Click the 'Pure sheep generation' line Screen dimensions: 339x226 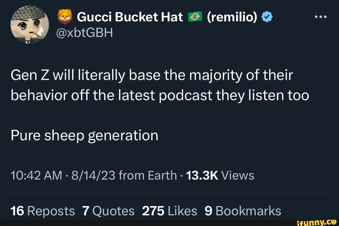(84, 135)
